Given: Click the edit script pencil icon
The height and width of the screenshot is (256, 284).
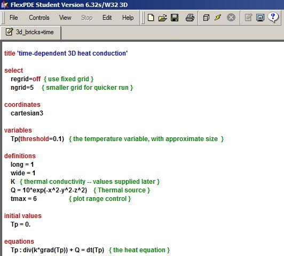Looking at the screenshot, I should point(248,18).
